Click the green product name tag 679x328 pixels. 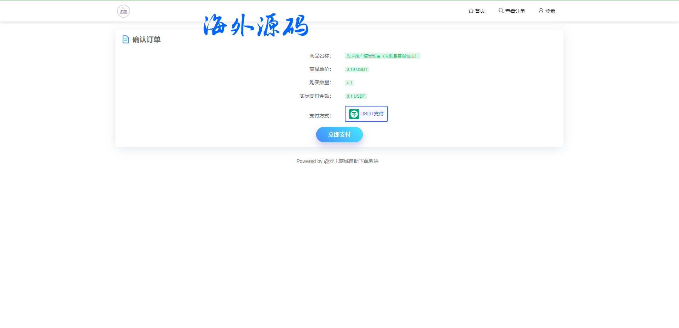click(x=382, y=56)
